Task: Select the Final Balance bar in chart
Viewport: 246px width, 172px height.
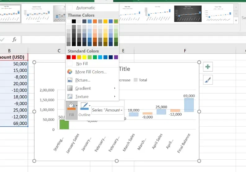Action: coord(189,105)
